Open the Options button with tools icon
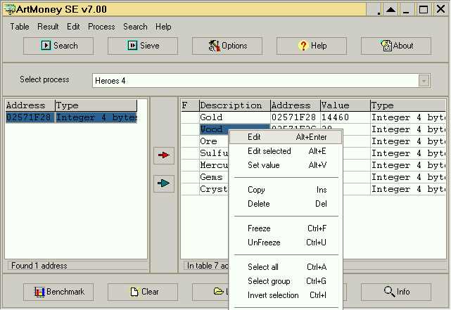This screenshot has width=451, height=310. 227,46
